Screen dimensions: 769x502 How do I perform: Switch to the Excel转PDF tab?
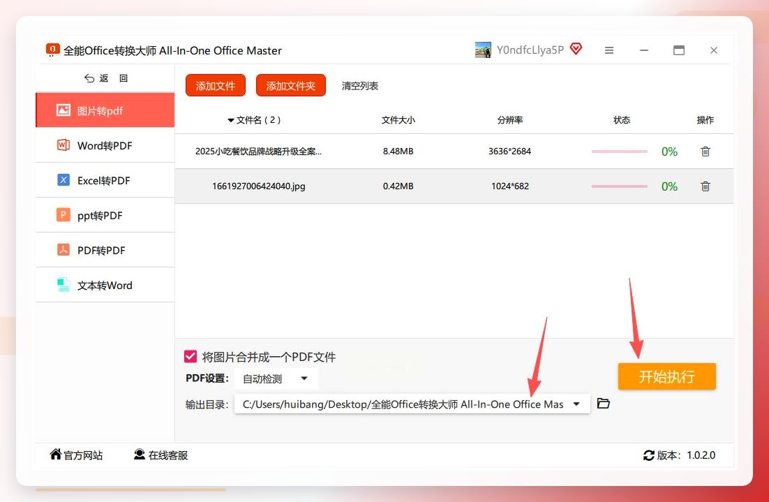coord(105,180)
